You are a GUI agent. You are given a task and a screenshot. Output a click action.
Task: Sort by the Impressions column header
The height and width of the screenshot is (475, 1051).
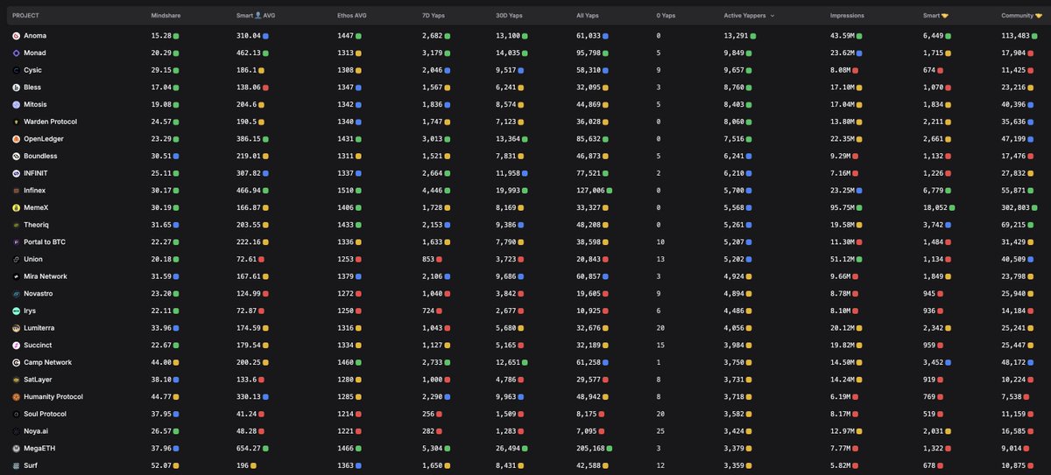pyautogui.click(x=846, y=16)
